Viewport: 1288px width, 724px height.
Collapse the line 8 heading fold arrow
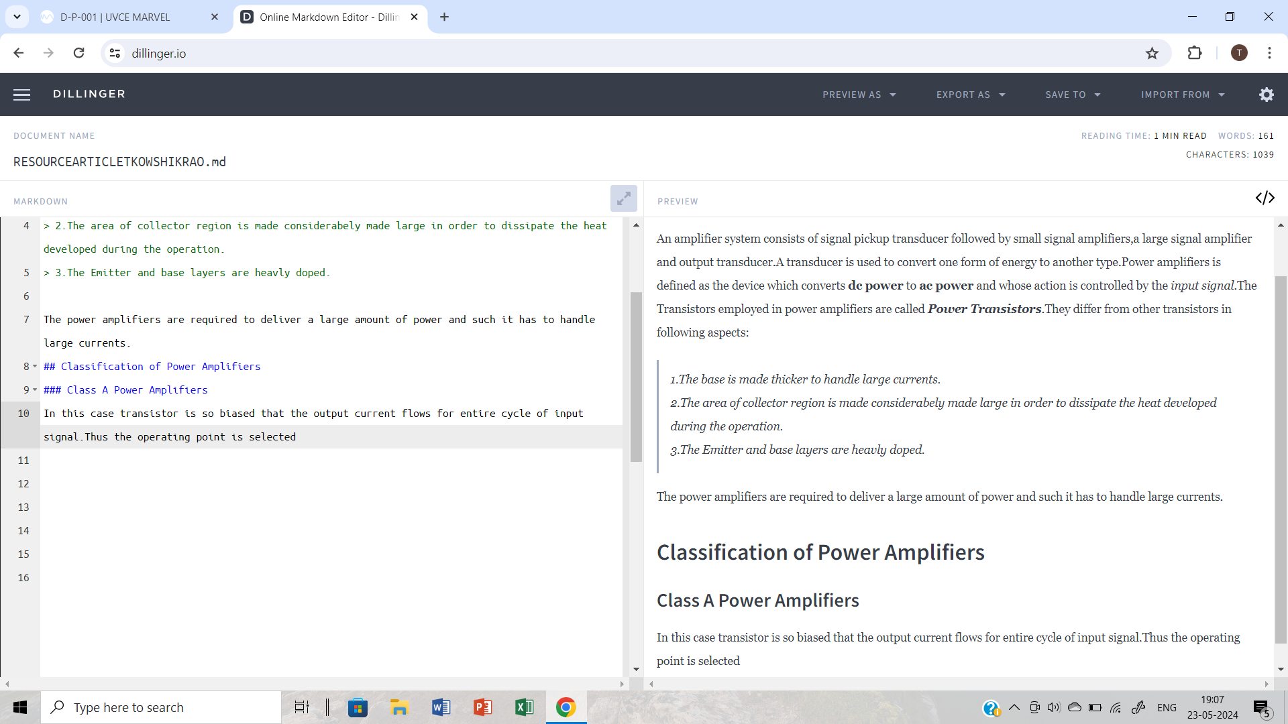pyautogui.click(x=35, y=366)
